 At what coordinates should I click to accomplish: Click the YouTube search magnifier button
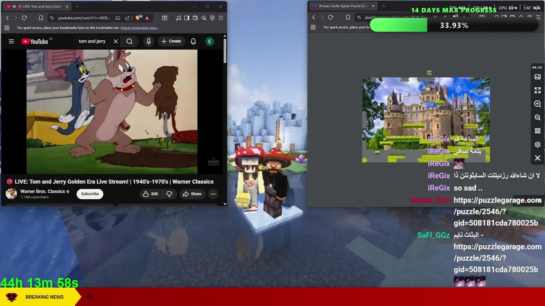(129, 41)
